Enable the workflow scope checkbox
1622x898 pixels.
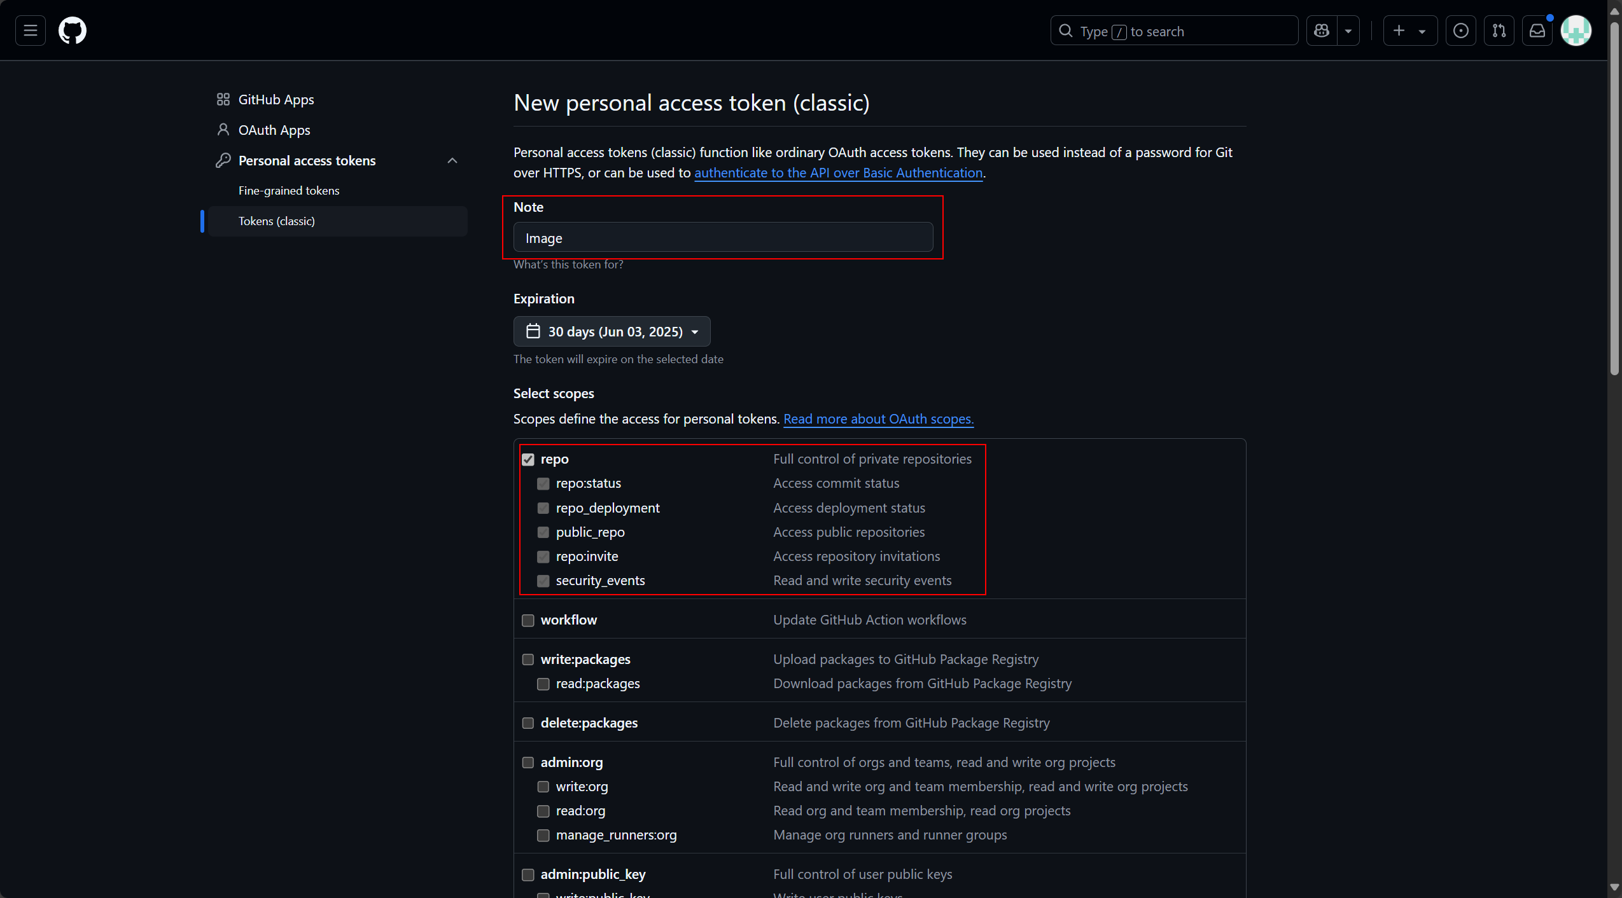point(528,620)
